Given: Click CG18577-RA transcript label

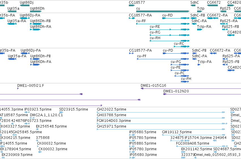Looking at the screenshot, I should [140, 15].
